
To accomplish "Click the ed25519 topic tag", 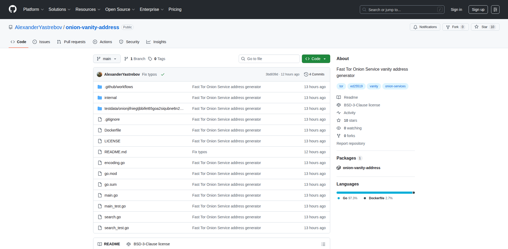I will coord(356,86).
